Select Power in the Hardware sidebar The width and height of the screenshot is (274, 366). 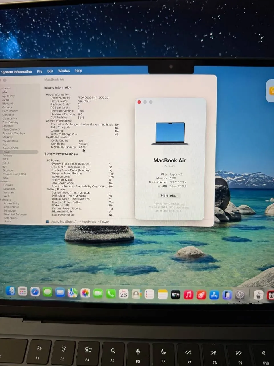pyautogui.click(x=19, y=152)
